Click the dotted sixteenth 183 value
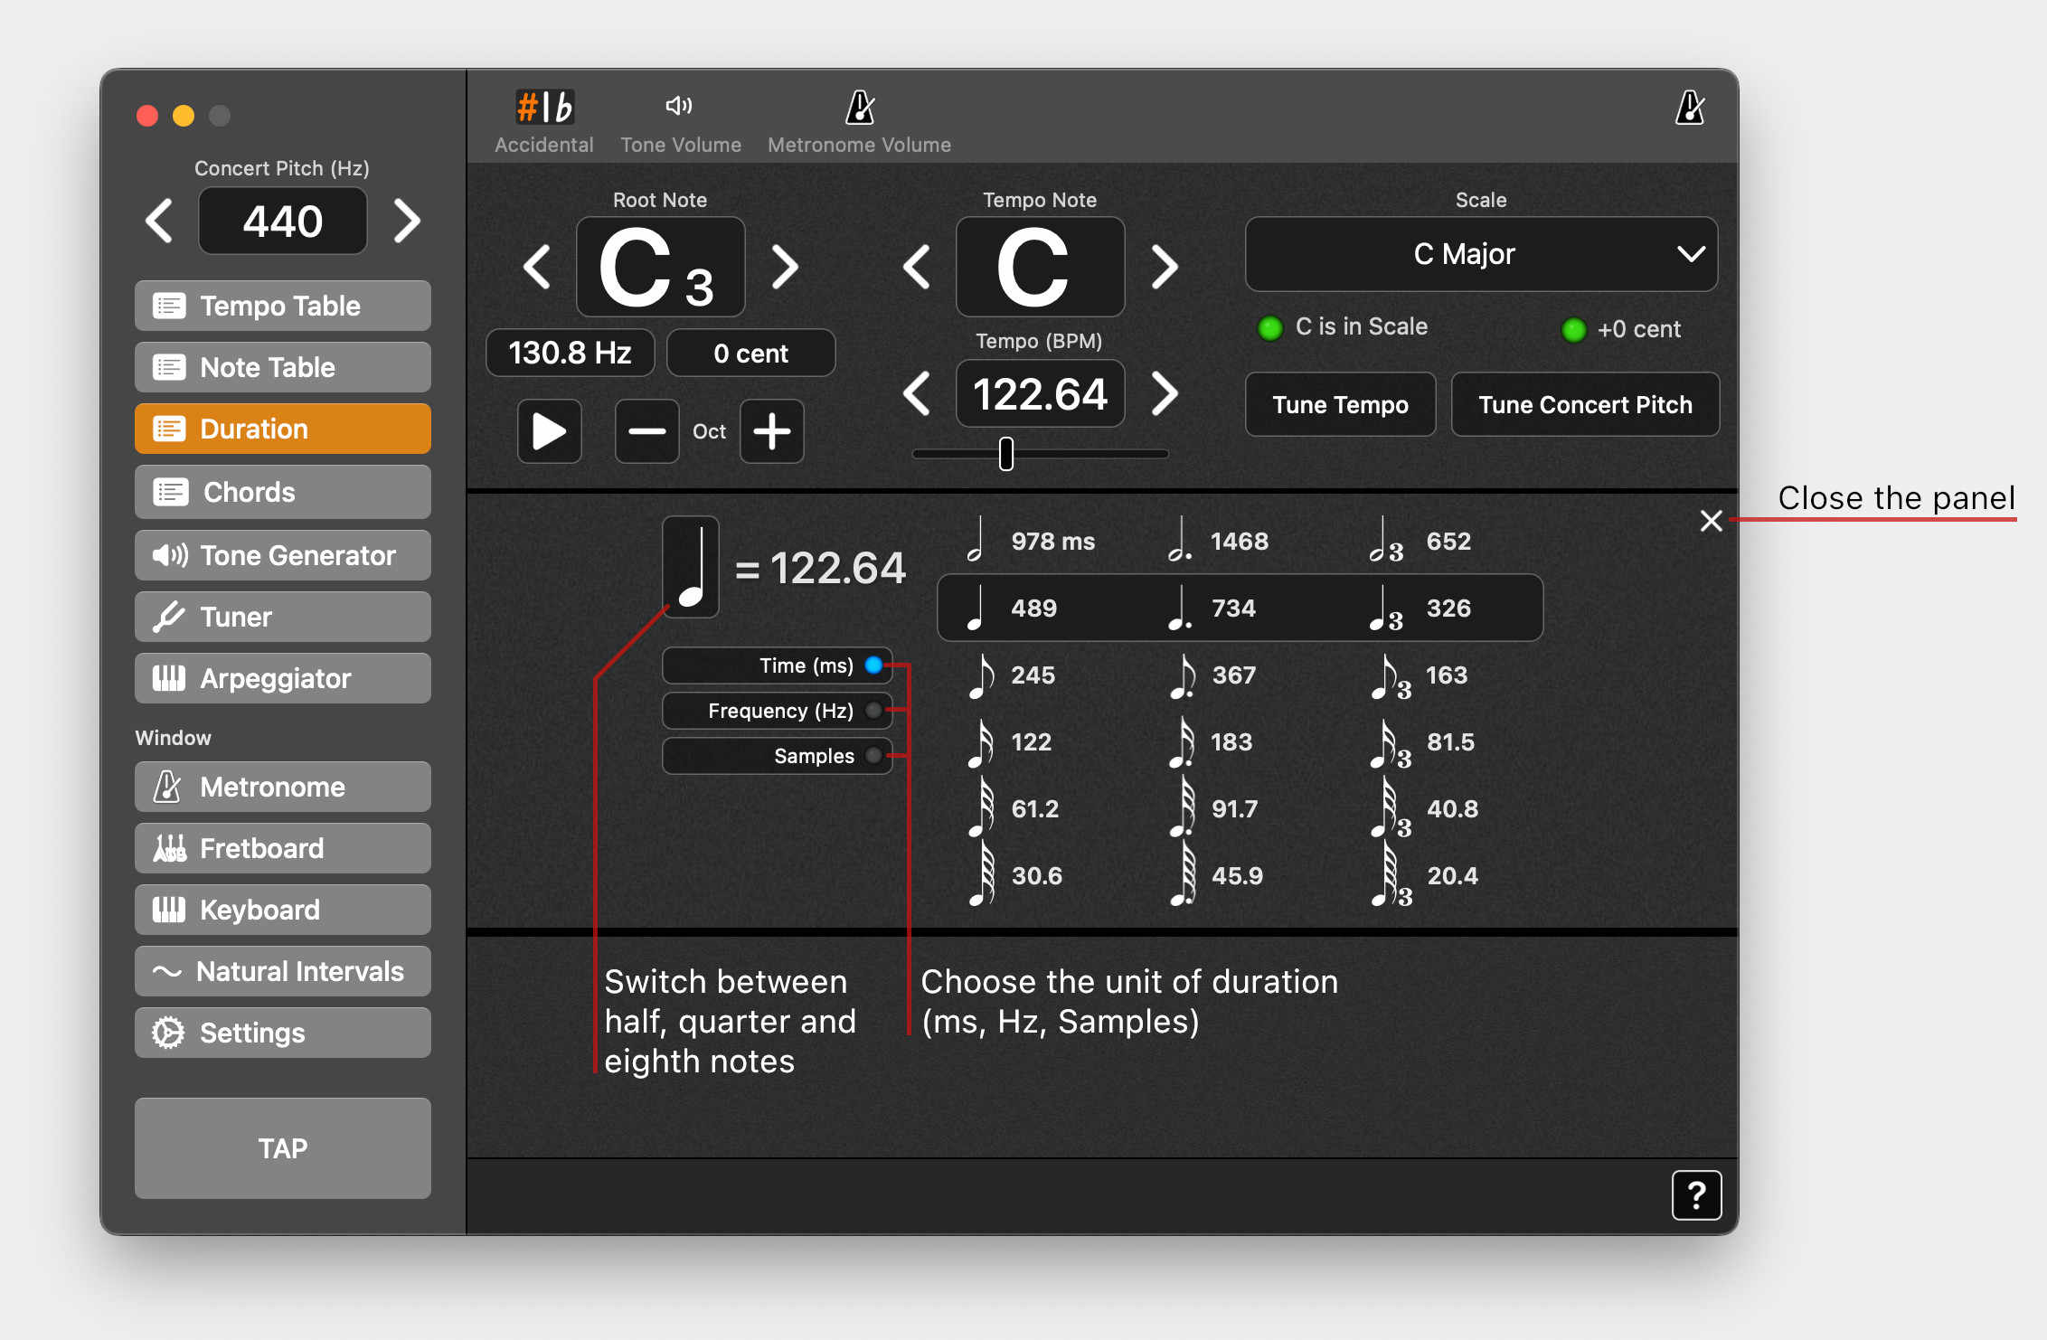 [1231, 741]
